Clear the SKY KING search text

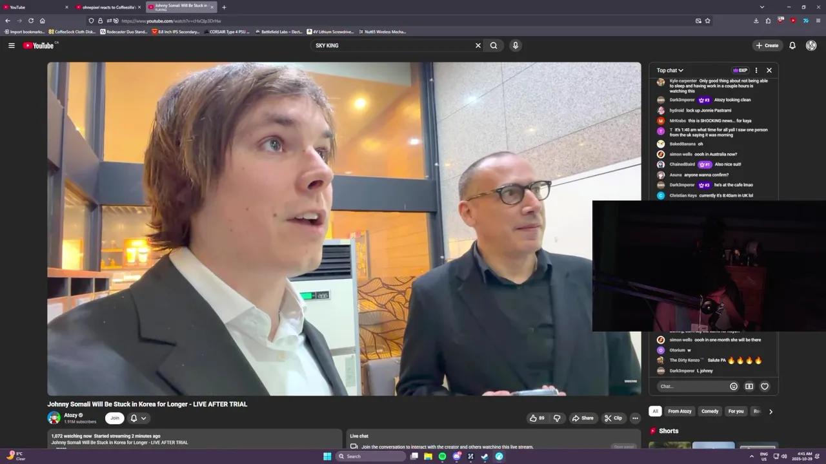point(478,45)
